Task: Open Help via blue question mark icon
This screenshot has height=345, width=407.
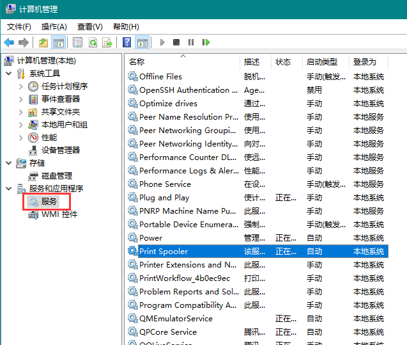Action: pos(127,42)
